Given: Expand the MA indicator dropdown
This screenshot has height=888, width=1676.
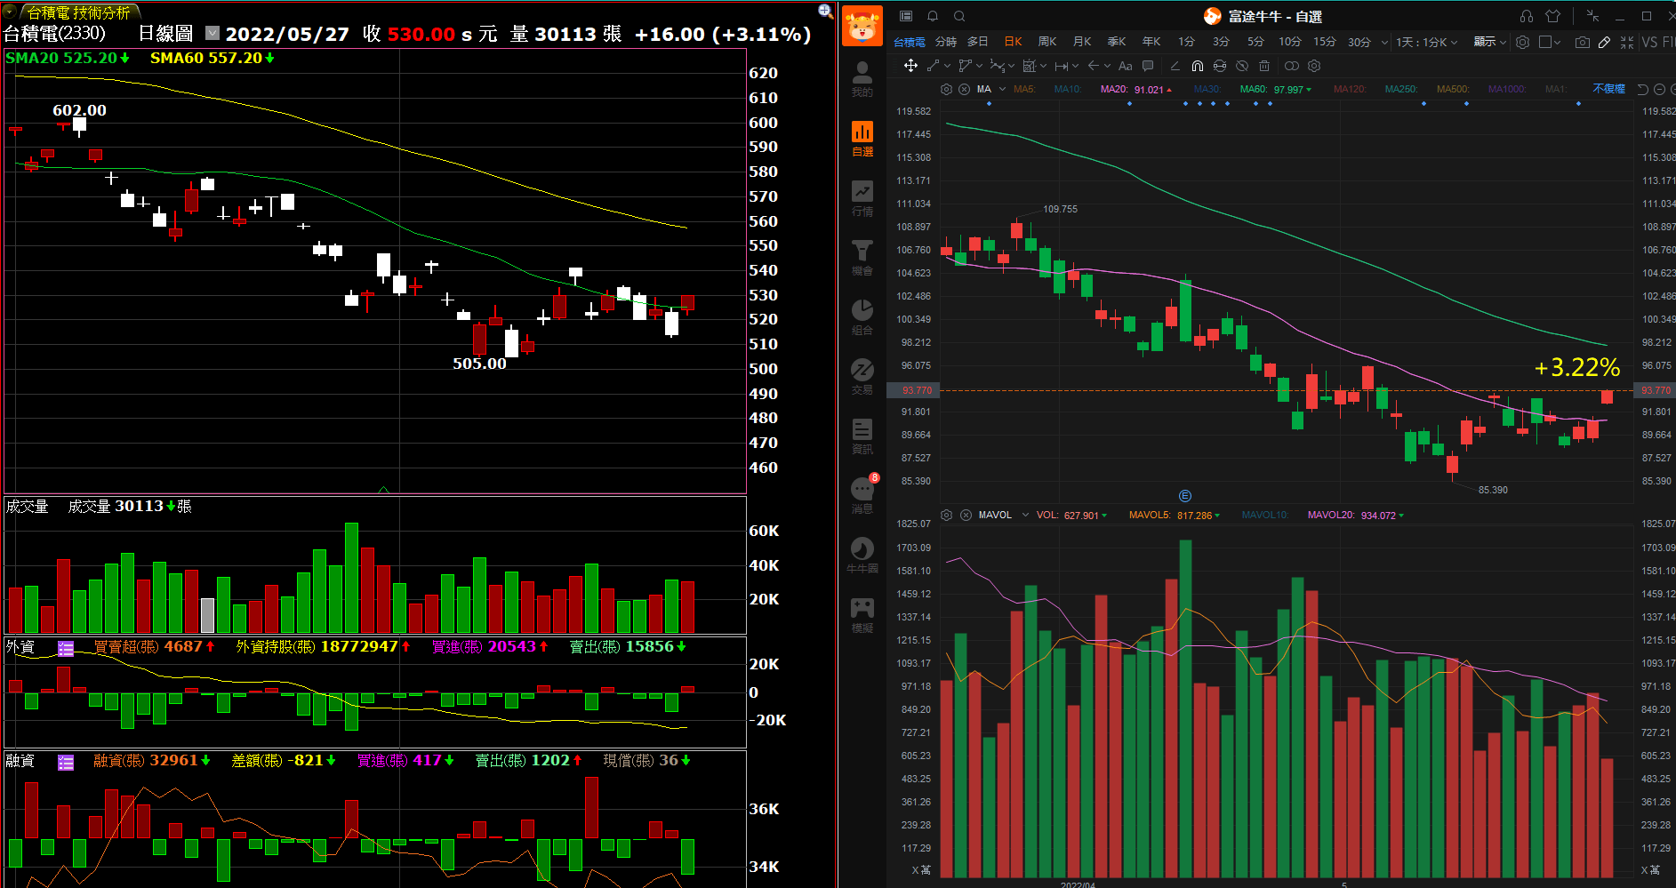Looking at the screenshot, I should click(1002, 89).
